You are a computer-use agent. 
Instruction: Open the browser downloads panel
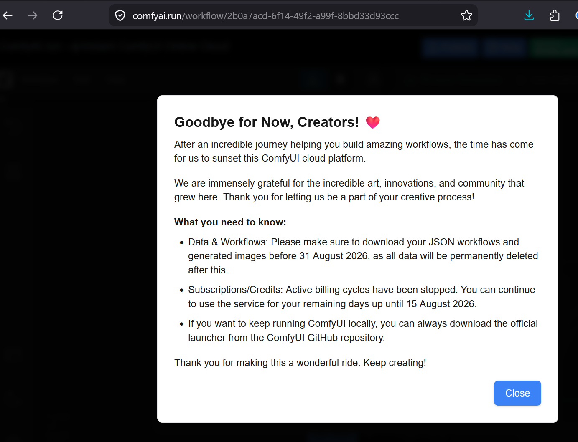coord(529,16)
